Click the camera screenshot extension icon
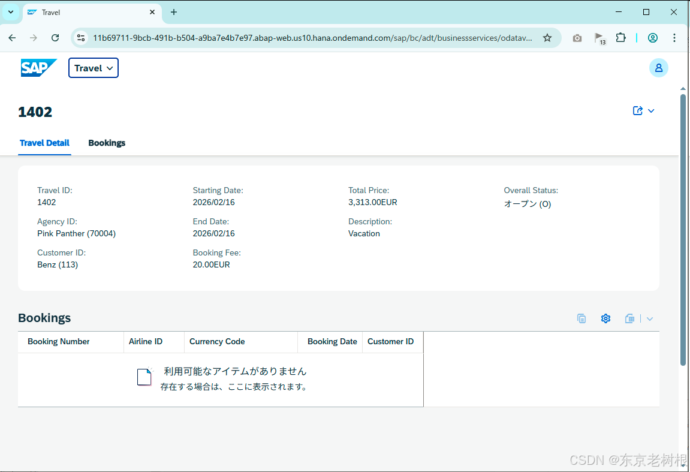This screenshot has height=472, width=690. tap(577, 38)
